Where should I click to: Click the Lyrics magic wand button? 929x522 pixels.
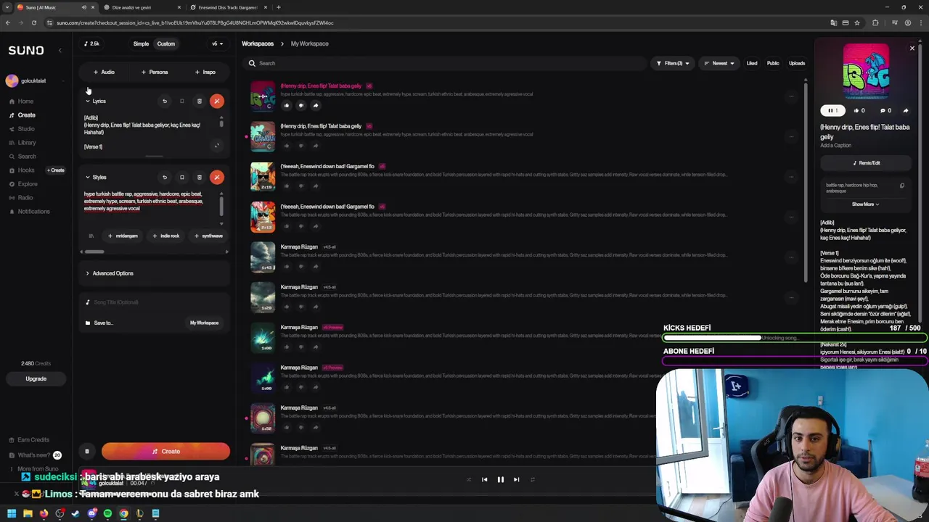tap(217, 101)
